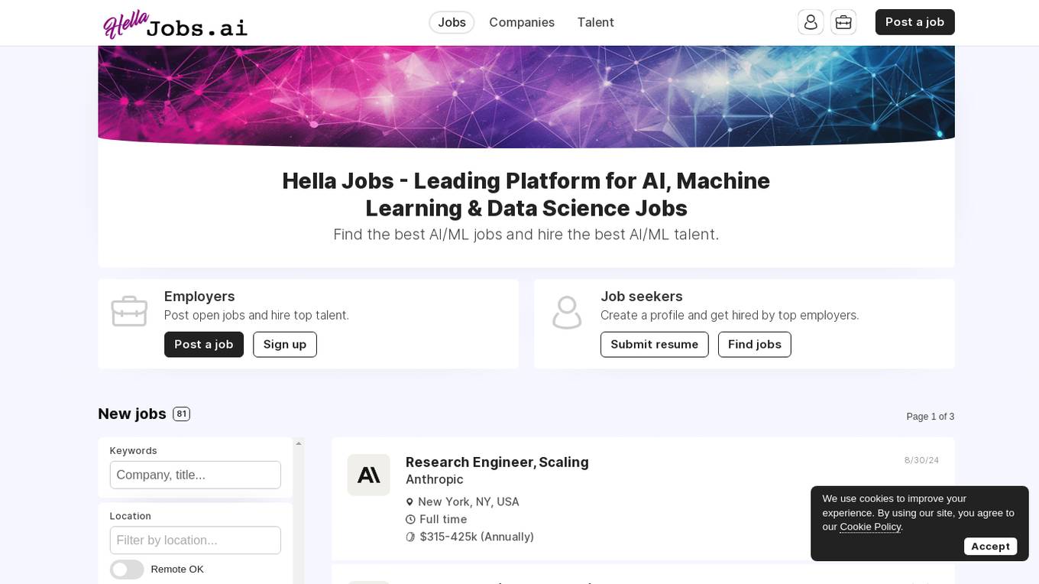Focus the Filter by location field
The height and width of the screenshot is (584, 1039).
(x=196, y=540)
